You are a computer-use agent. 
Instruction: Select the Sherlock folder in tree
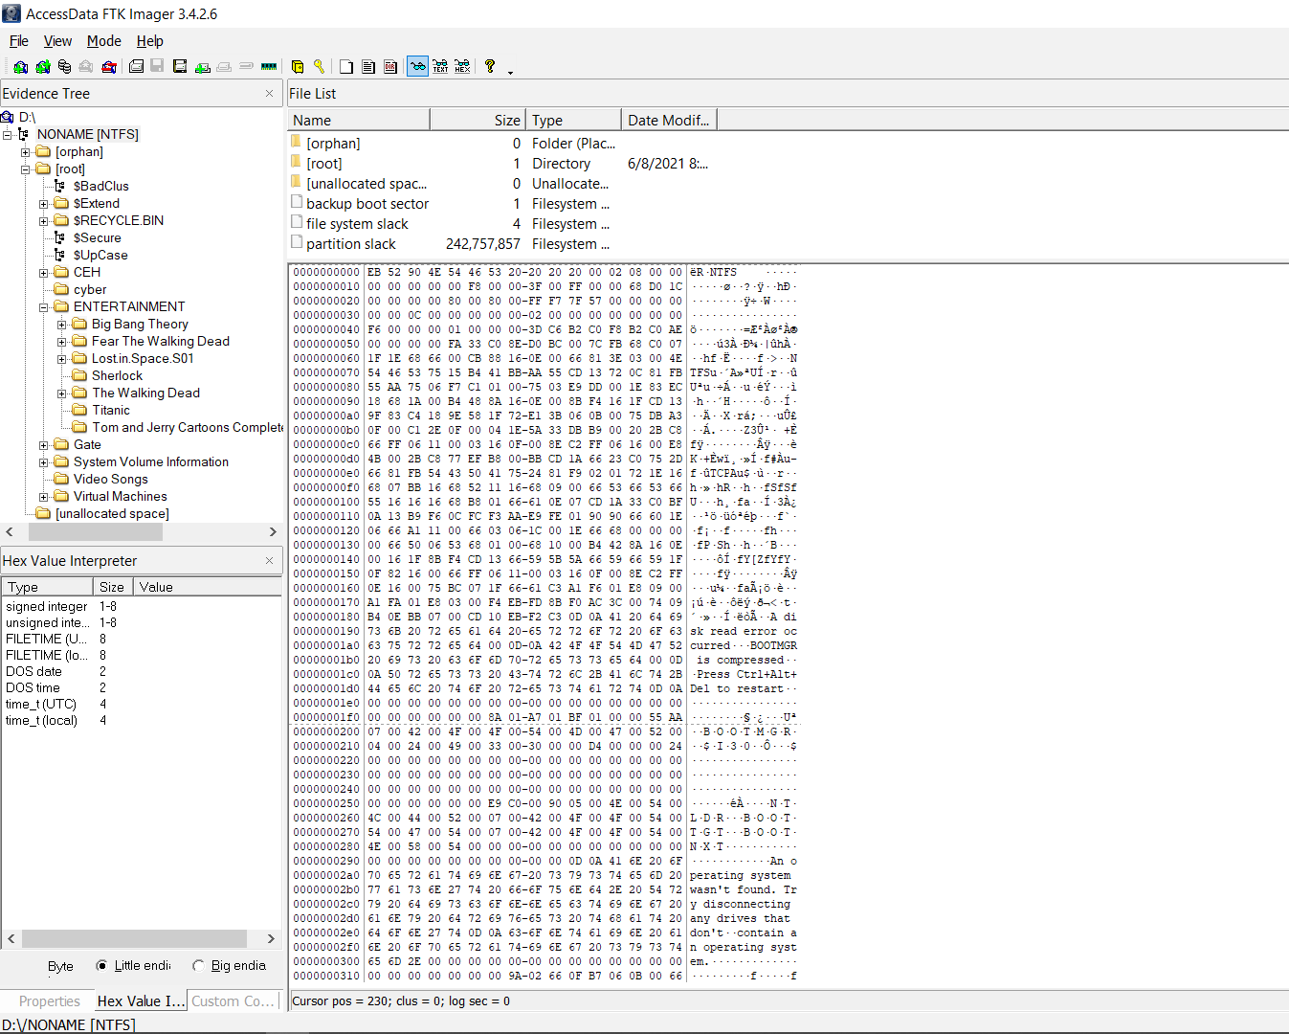117,375
